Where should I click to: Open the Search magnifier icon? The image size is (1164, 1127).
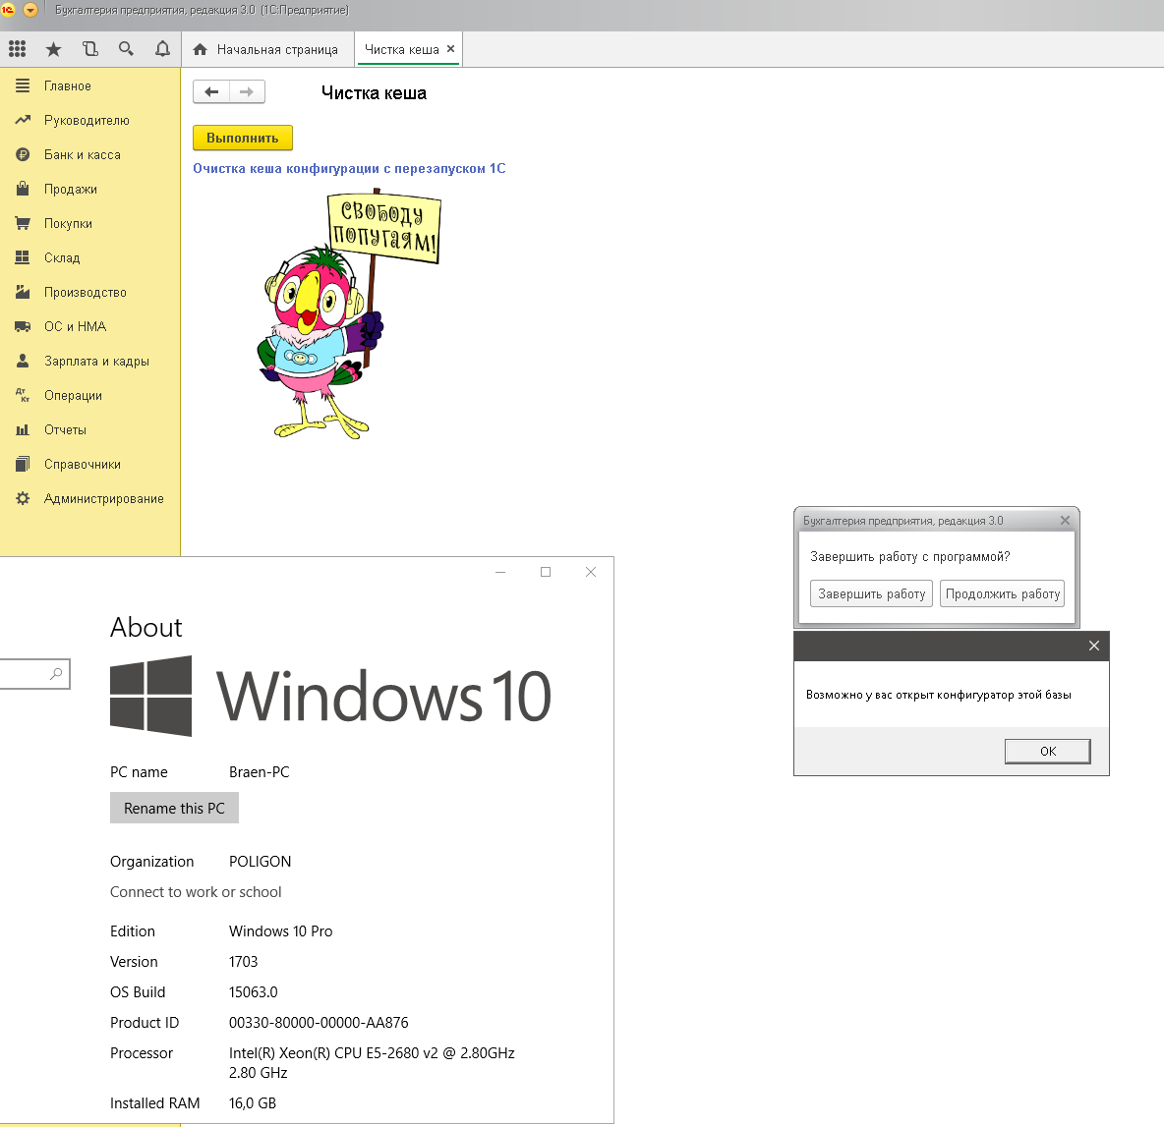click(126, 49)
